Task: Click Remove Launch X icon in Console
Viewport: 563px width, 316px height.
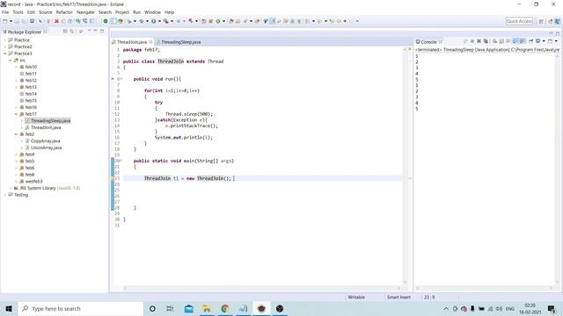Action: pyautogui.click(x=479, y=41)
